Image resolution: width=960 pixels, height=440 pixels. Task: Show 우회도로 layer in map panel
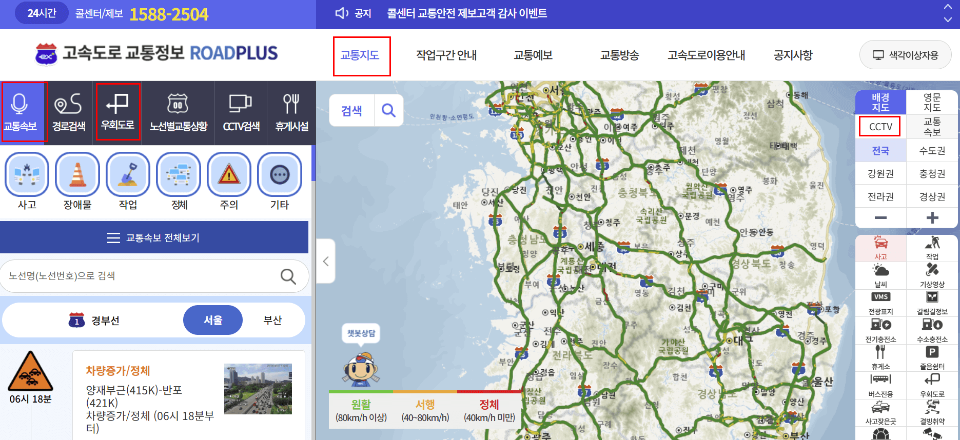click(932, 386)
